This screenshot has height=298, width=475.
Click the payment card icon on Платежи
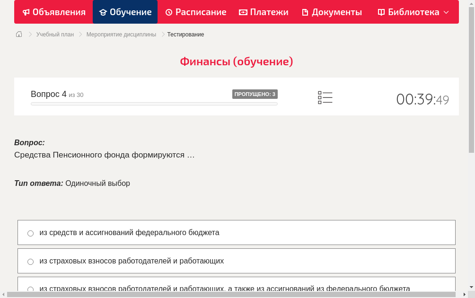pyautogui.click(x=243, y=12)
